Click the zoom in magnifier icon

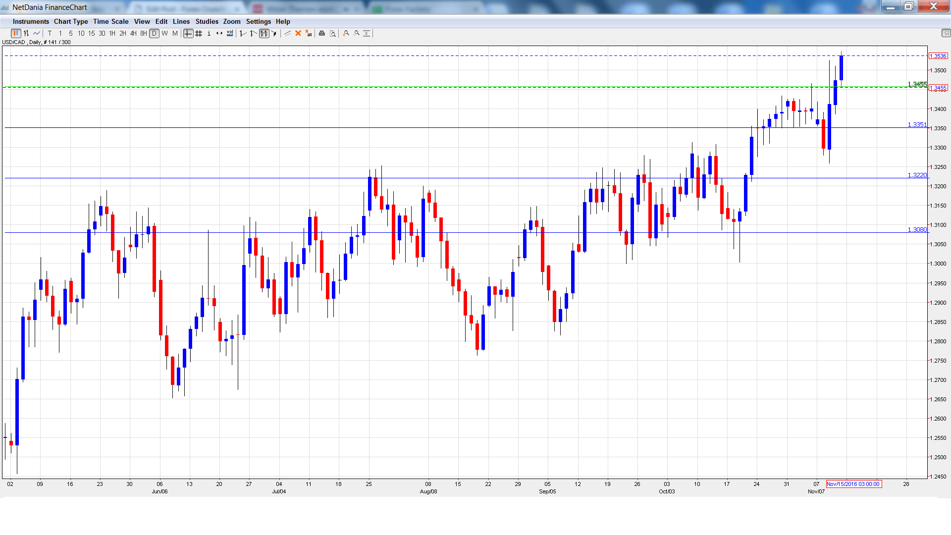[x=346, y=33]
